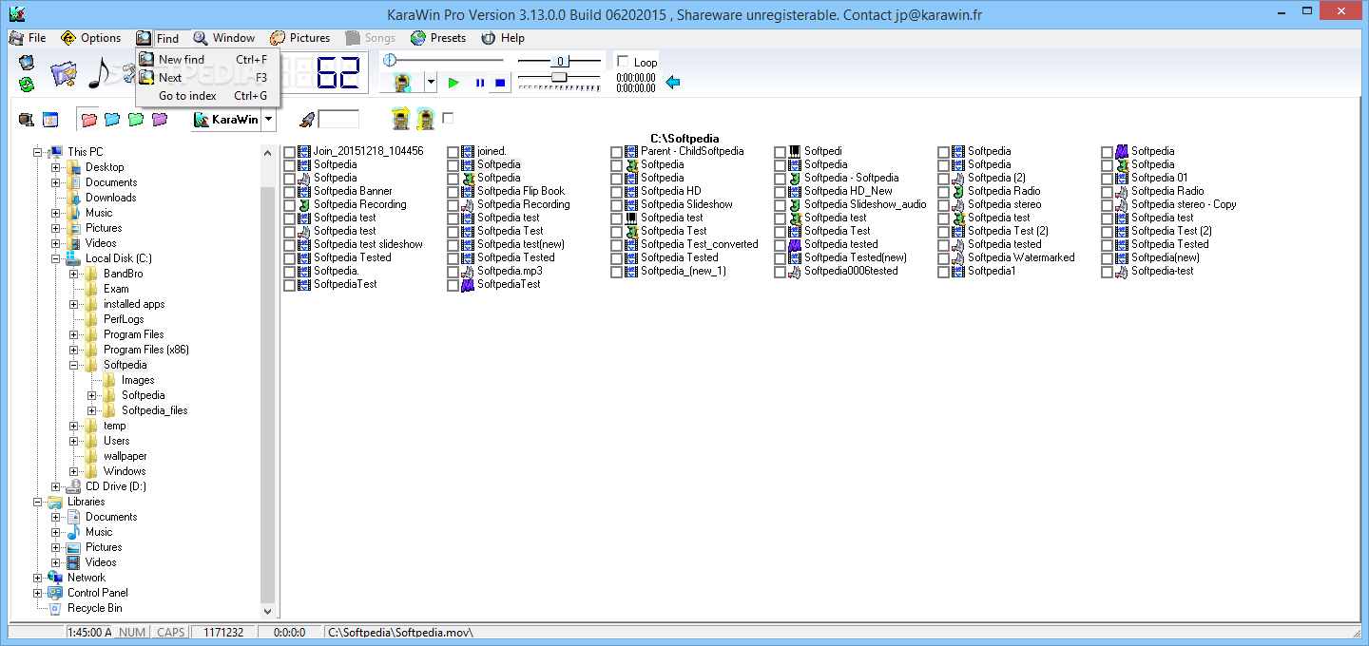The width and height of the screenshot is (1369, 646).
Task: Toggle the checkbox next to jukebox icons
Action: click(x=448, y=118)
